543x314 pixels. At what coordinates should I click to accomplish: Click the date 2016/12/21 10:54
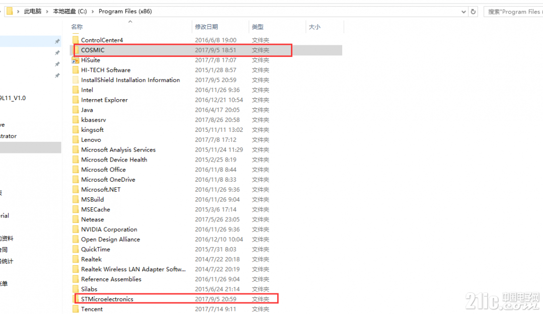tap(219, 100)
